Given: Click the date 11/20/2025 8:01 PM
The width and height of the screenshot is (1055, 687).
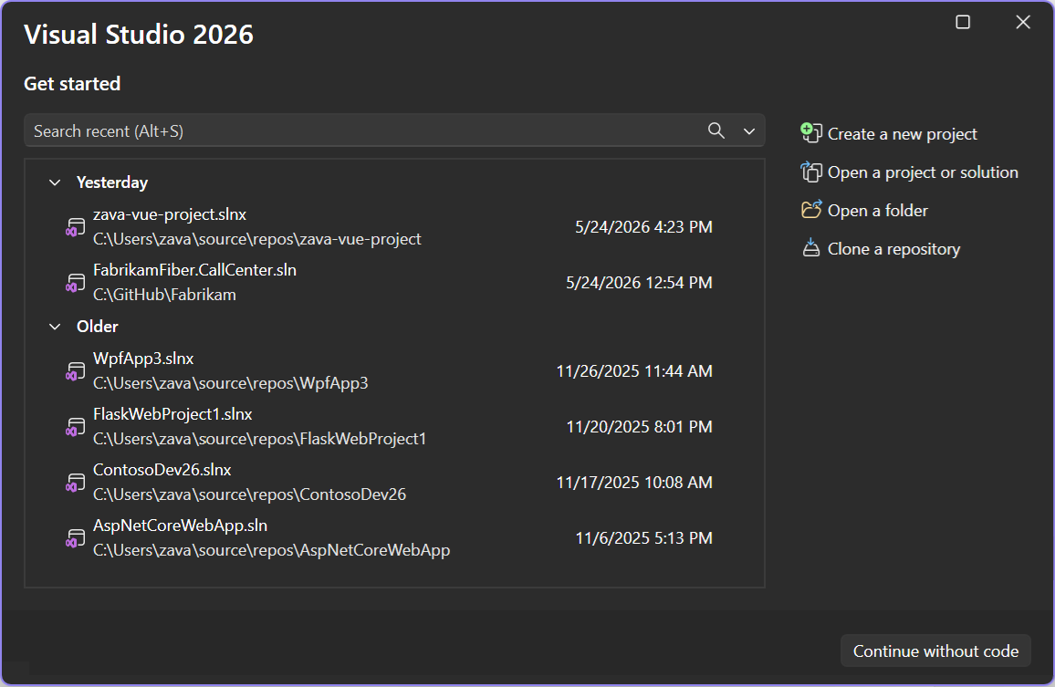Looking at the screenshot, I should click(639, 427).
